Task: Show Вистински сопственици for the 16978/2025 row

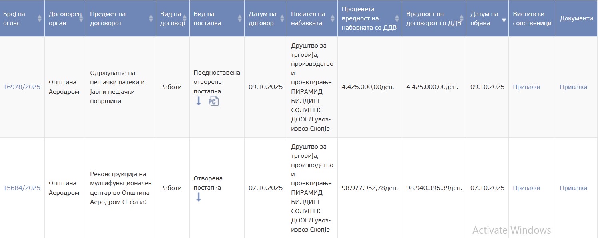Action: pos(526,87)
